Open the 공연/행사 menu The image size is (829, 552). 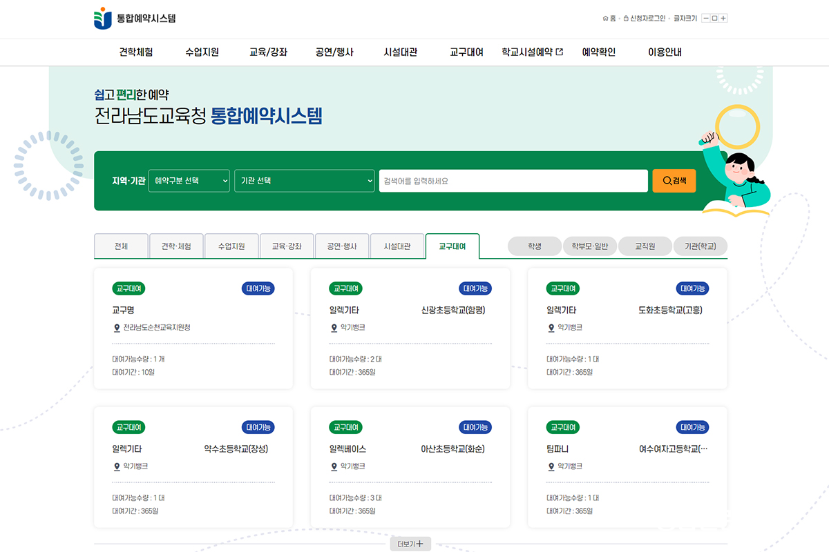point(334,52)
